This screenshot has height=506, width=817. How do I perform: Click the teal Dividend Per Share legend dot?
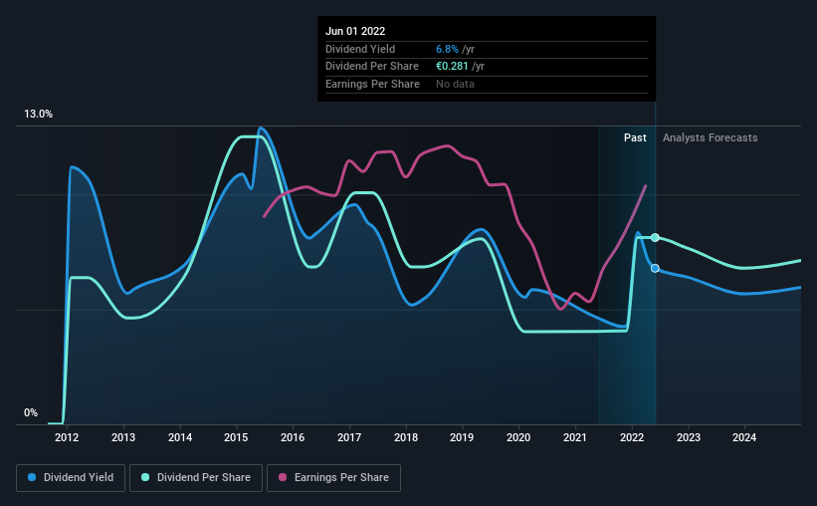145,477
